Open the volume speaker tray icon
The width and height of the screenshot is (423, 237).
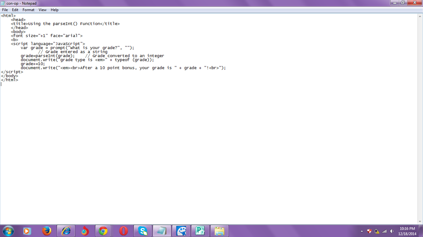[392, 231]
